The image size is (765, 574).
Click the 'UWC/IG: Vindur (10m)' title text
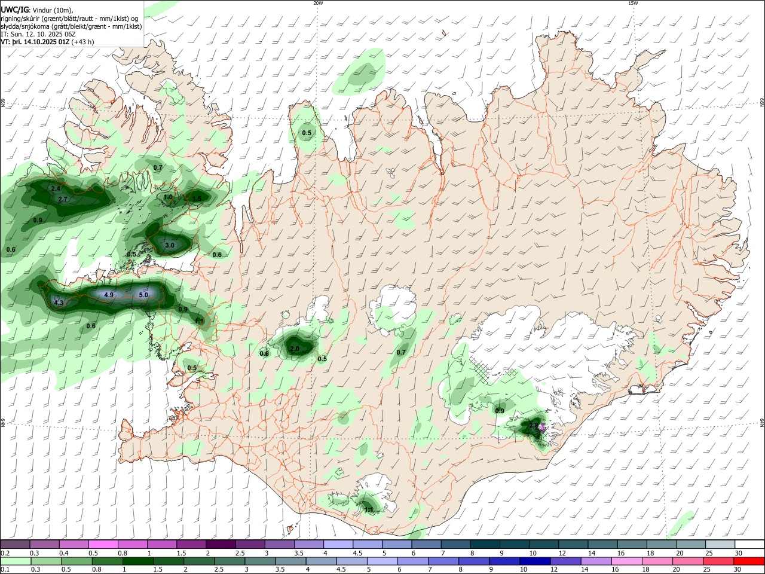coord(36,10)
